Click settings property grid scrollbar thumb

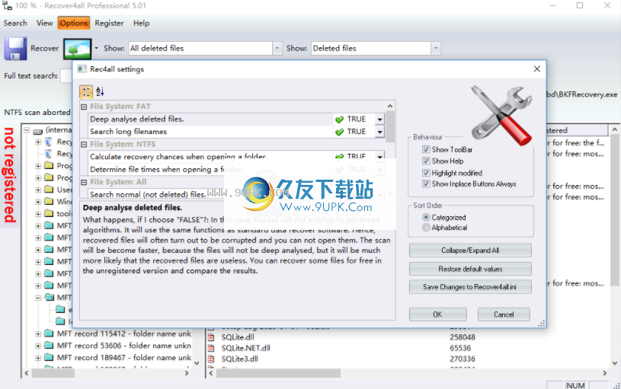[390, 126]
